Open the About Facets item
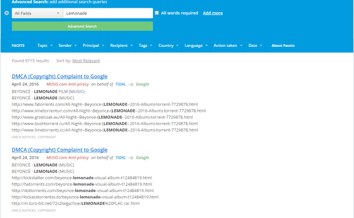354x218 pixels. pyautogui.click(x=283, y=45)
